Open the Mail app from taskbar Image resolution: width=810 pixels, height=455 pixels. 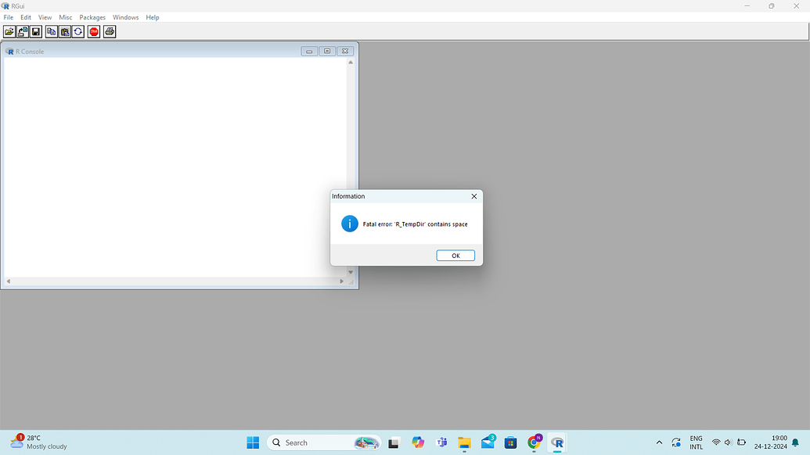coord(488,442)
